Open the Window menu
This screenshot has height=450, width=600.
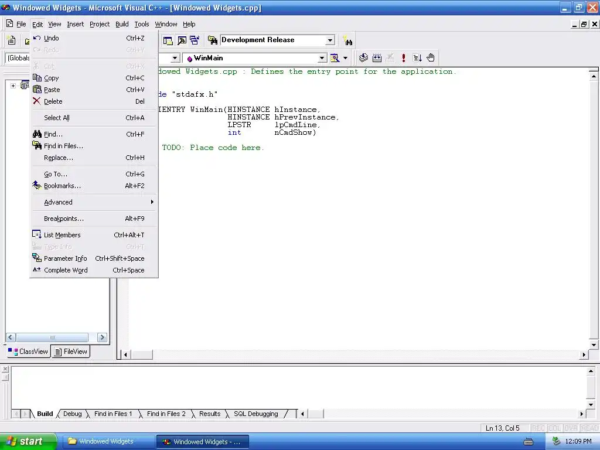(x=166, y=24)
